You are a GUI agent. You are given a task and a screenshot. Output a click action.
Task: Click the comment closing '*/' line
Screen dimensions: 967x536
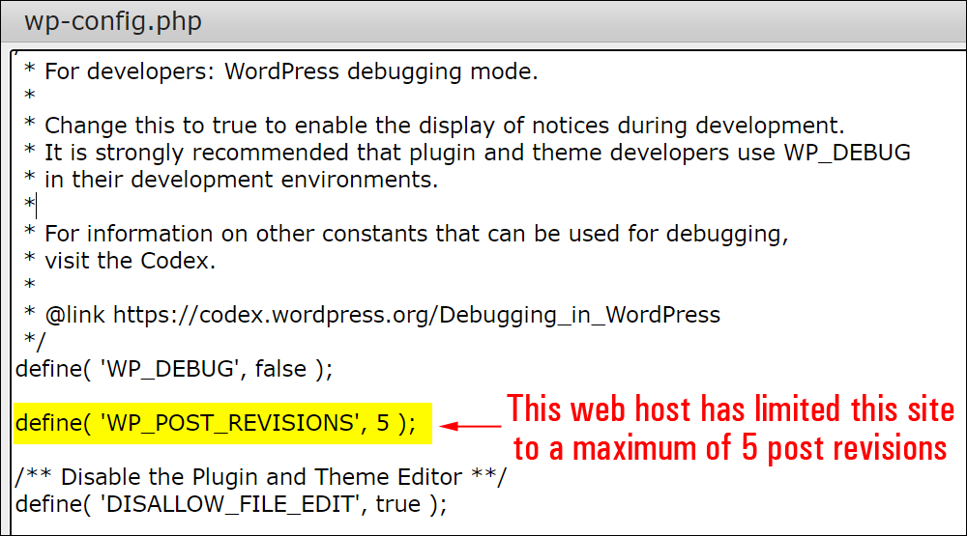35,341
